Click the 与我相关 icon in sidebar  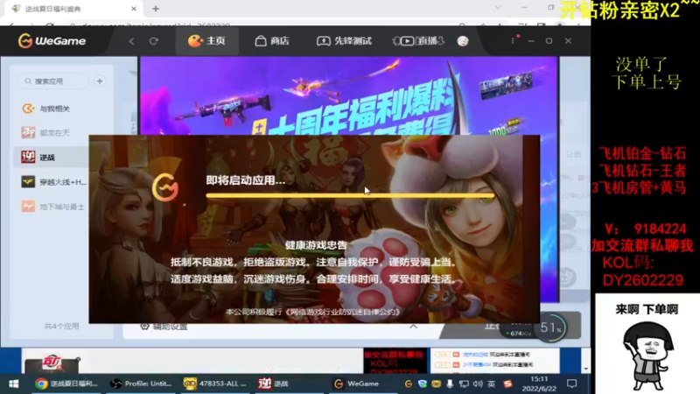[28, 109]
